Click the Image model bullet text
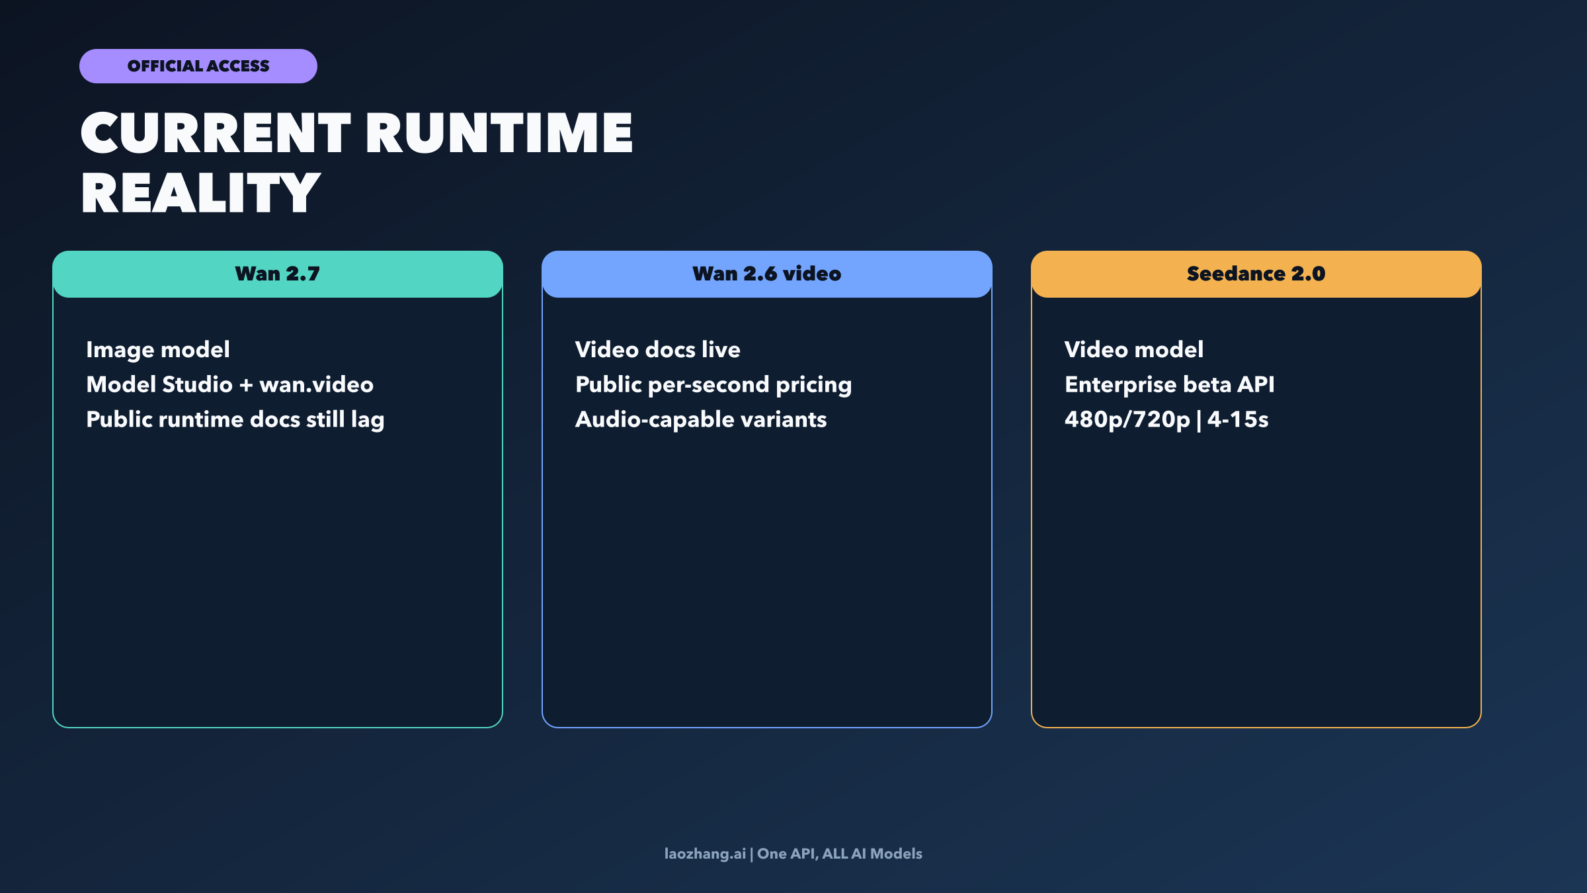Viewport: 1587px width, 893px height. pos(157,349)
